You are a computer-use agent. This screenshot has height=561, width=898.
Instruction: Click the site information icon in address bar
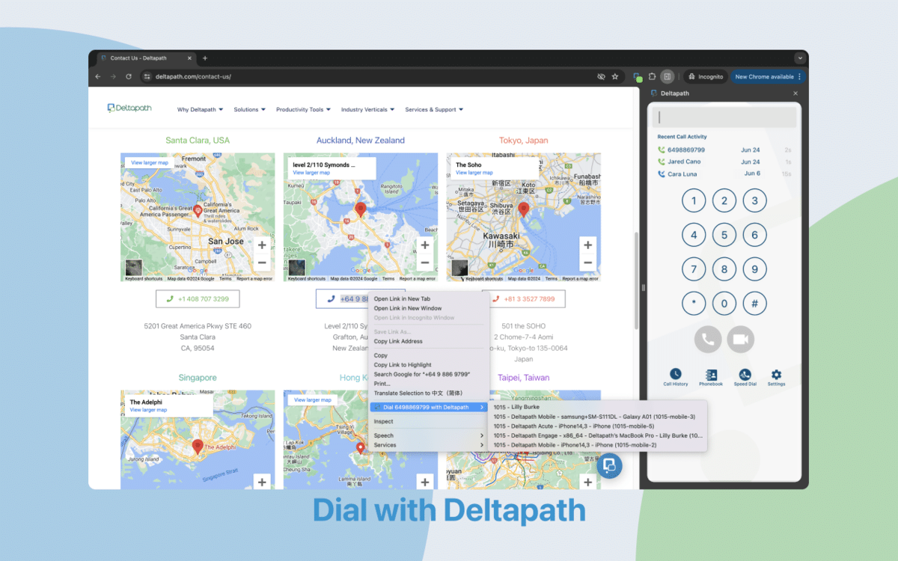pos(147,76)
